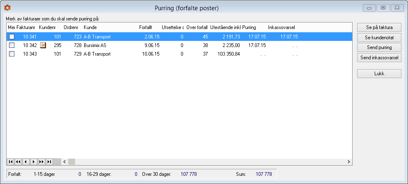Screen dimensions: 408x184
Task: Click customer number 295
Action: tap(57, 45)
